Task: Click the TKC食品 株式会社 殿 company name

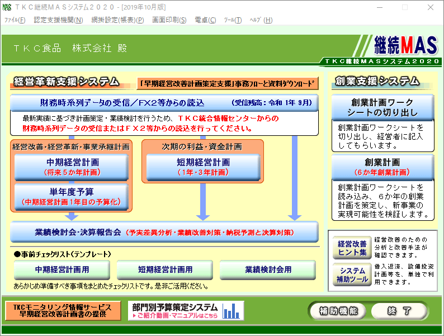Action: click(x=70, y=48)
